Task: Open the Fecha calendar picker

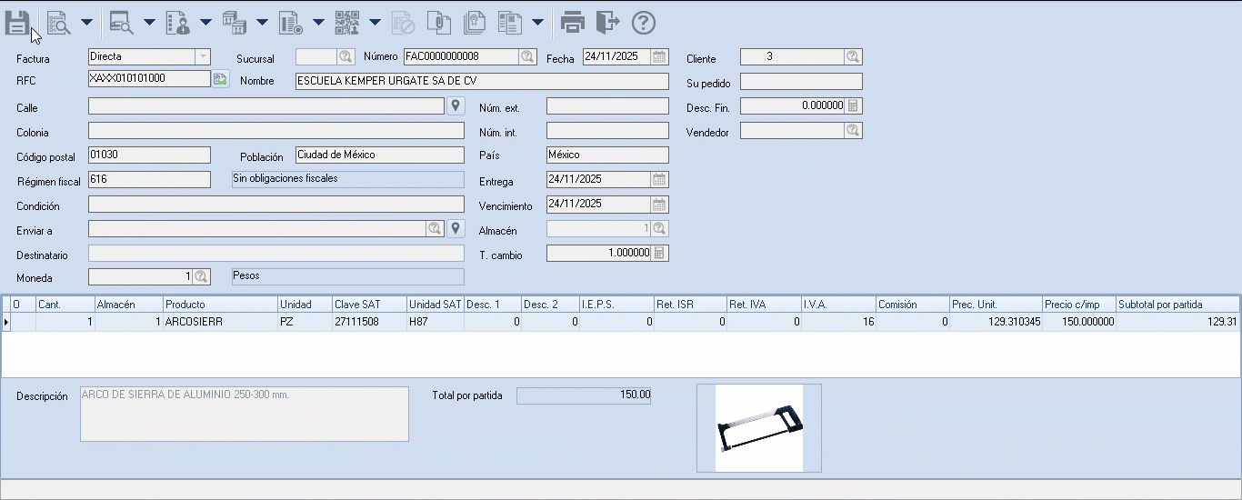Action: (x=659, y=57)
